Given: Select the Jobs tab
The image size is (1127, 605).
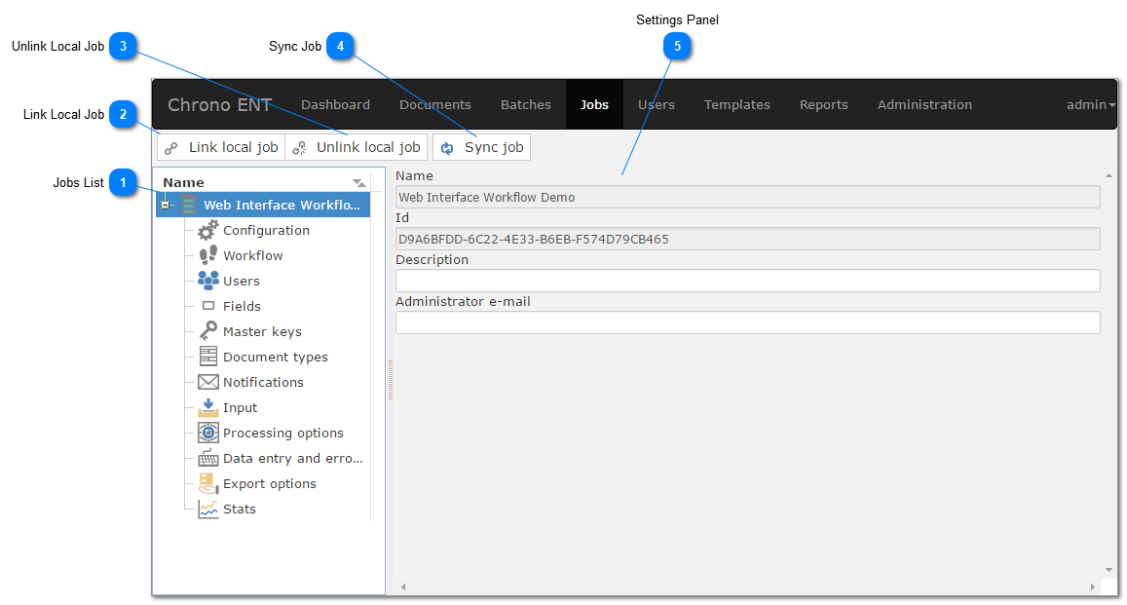Looking at the screenshot, I should coord(594,105).
